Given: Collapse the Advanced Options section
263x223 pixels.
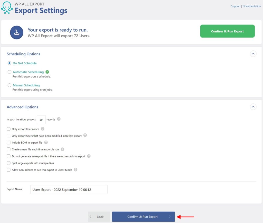Looking at the screenshot, I should tap(253, 107).
